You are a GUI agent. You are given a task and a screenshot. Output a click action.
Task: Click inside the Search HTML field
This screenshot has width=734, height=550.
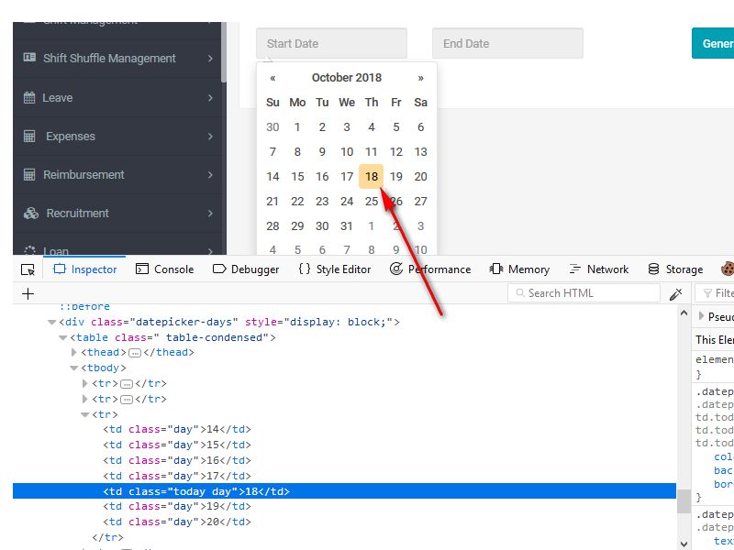point(584,292)
